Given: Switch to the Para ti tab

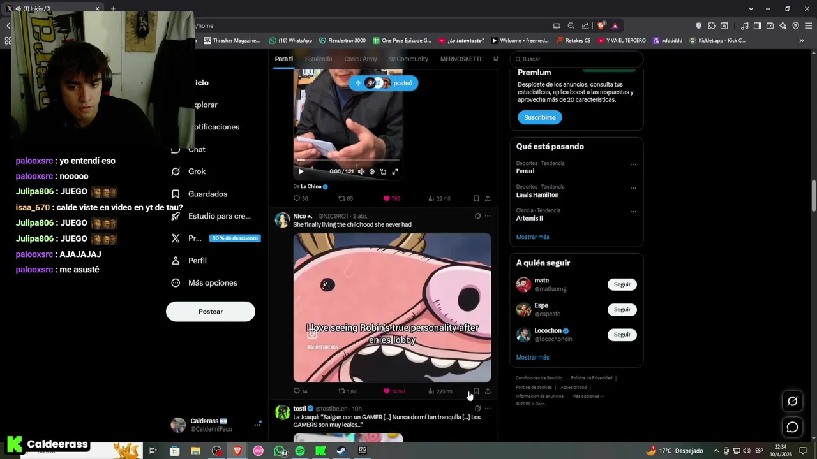Looking at the screenshot, I should tap(284, 59).
